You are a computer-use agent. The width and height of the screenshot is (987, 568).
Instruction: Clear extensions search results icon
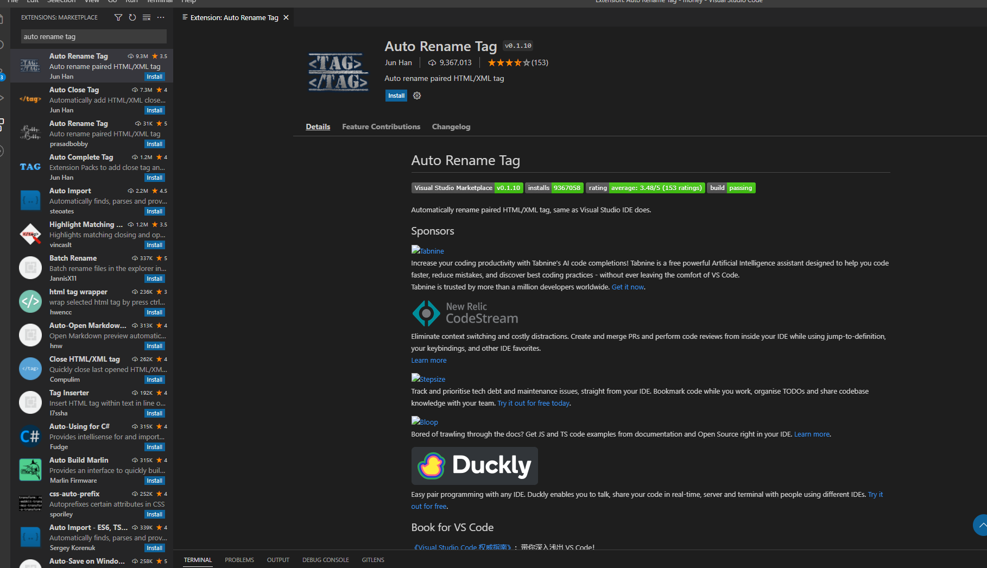(x=147, y=17)
